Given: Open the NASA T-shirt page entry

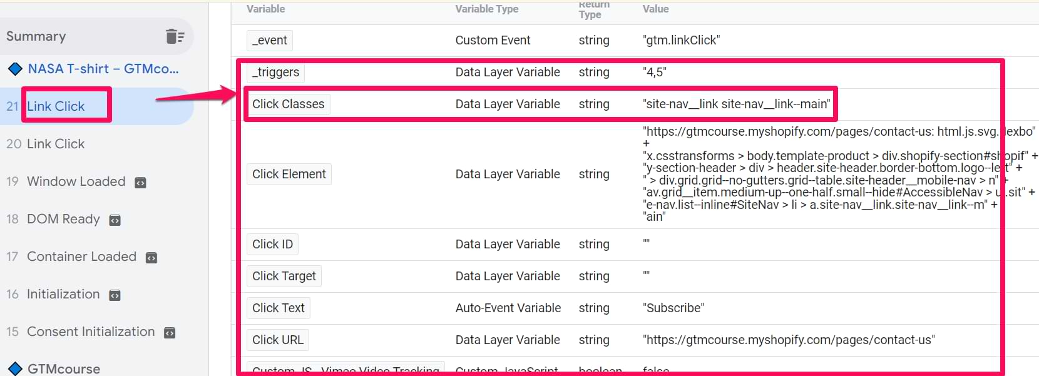Looking at the screenshot, I should point(103,69).
